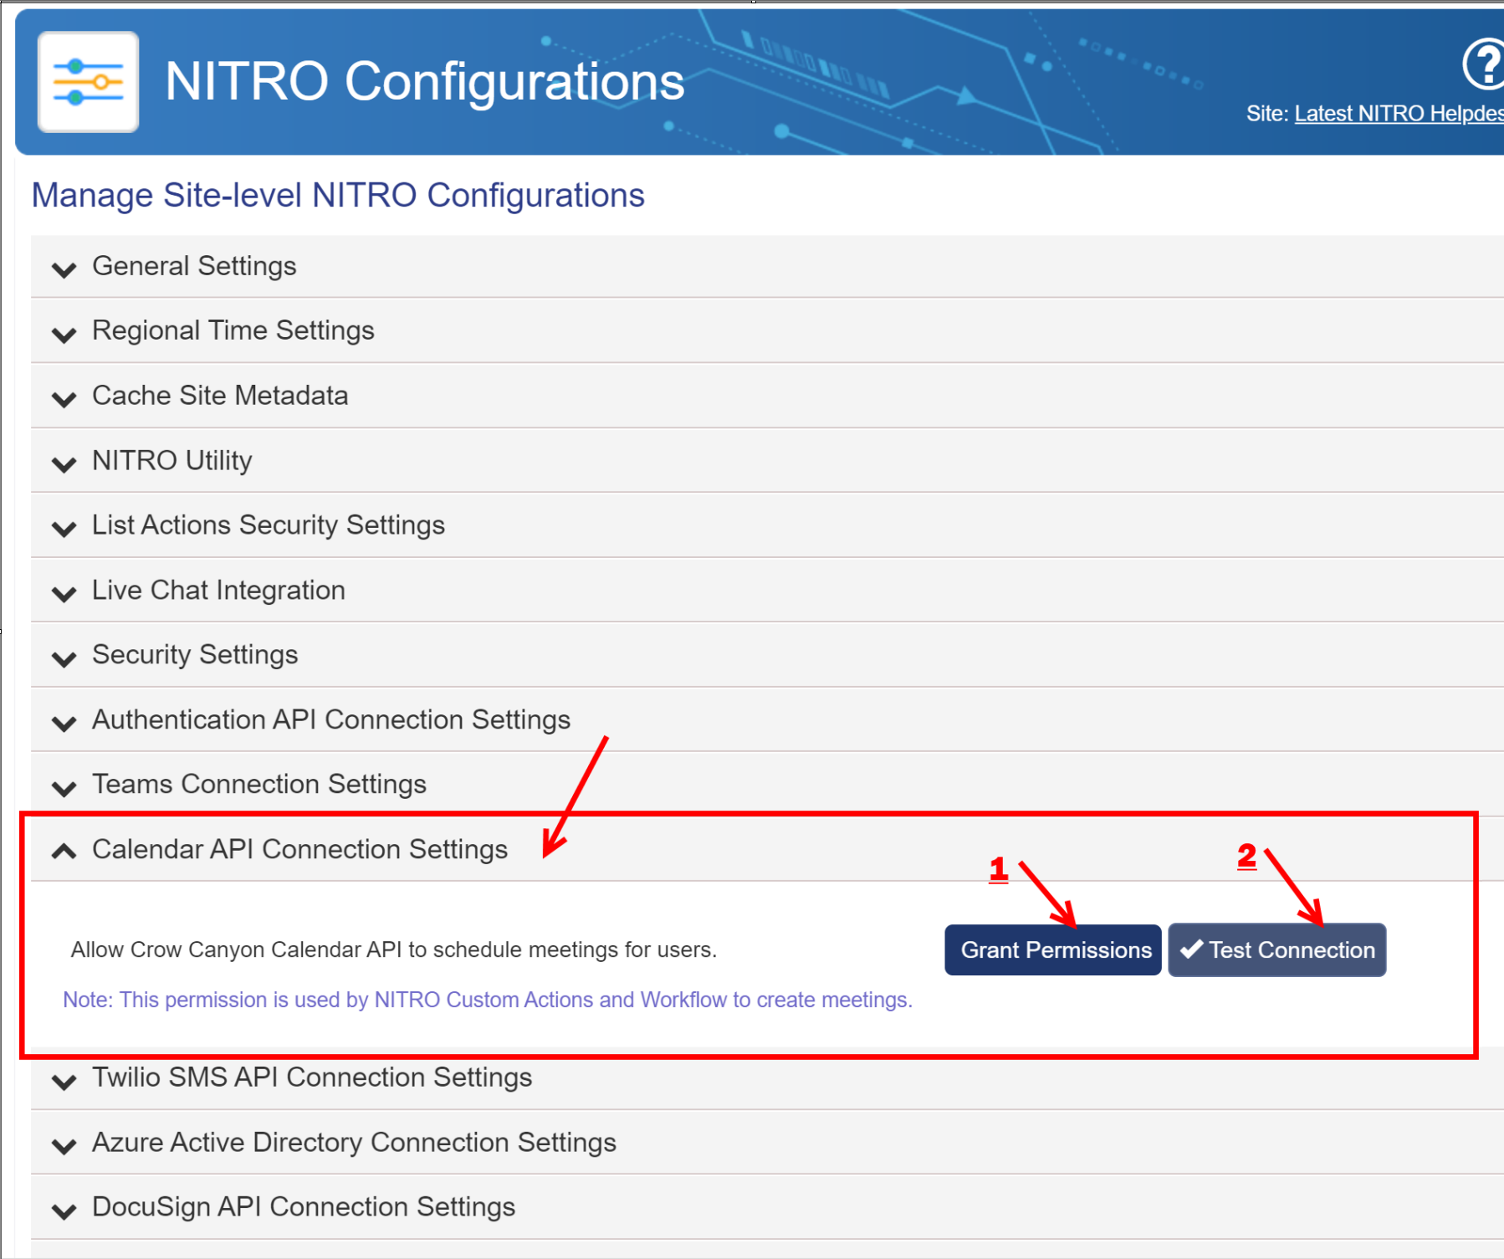The image size is (1504, 1259).
Task: Click Azure Active Directory Connection Settings title
Action: click(354, 1143)
